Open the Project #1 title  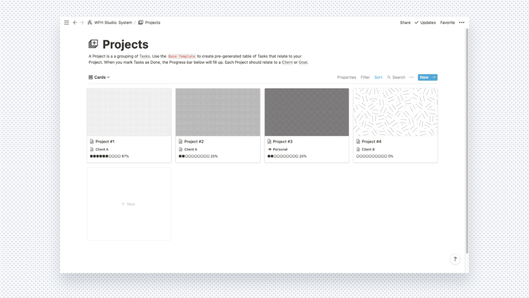click(x=105, y=142)
